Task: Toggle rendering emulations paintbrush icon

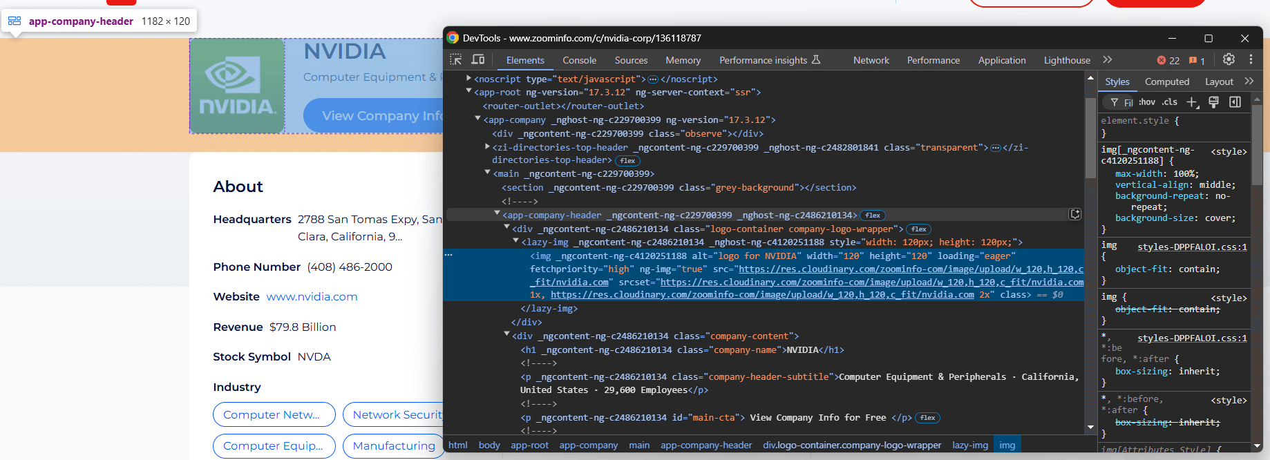Action: point(1213,102)
